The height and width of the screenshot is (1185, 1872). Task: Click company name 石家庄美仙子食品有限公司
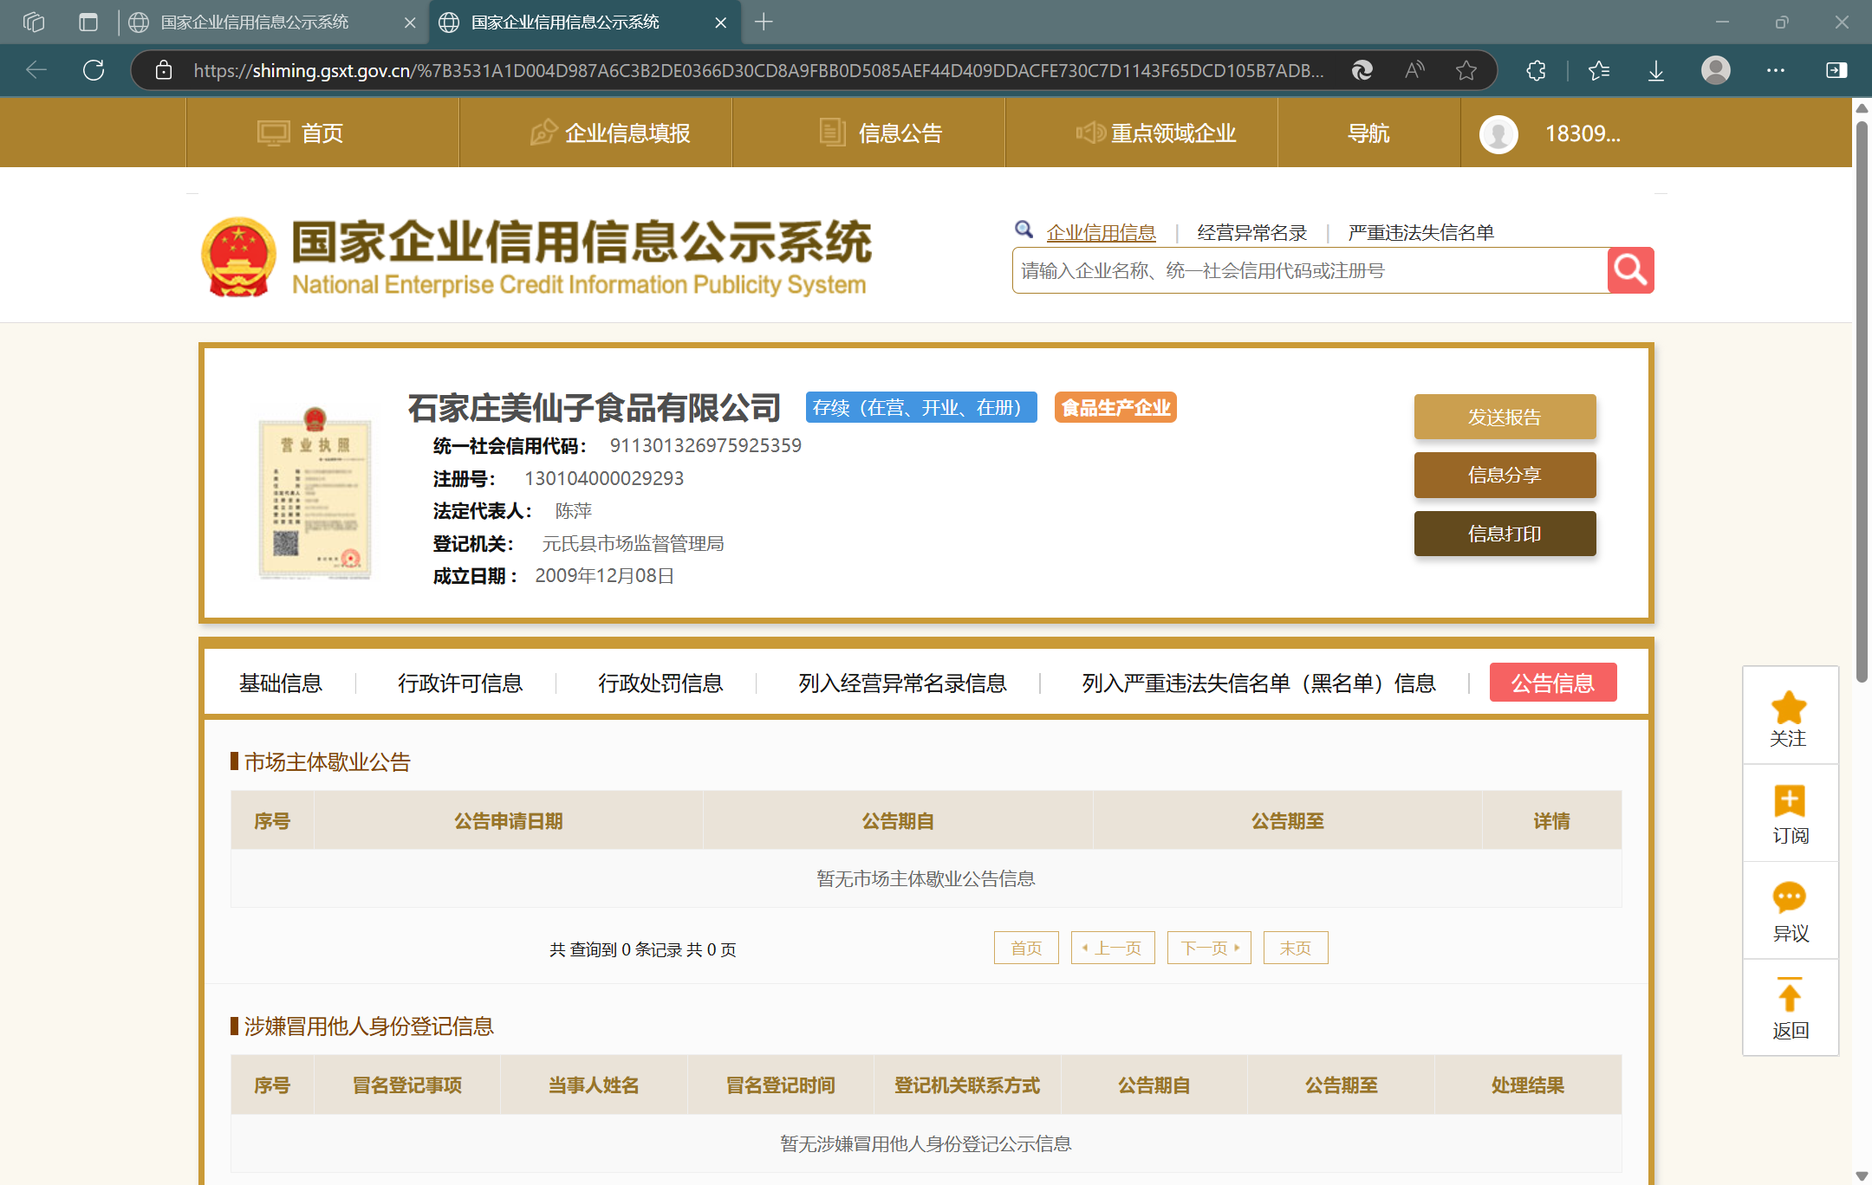point(595,407)
